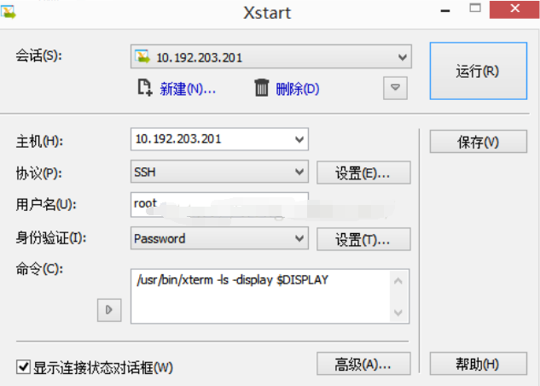Click the 删除(D) link
This screenshot has height=386, width=540.
[x=298, y=89]
